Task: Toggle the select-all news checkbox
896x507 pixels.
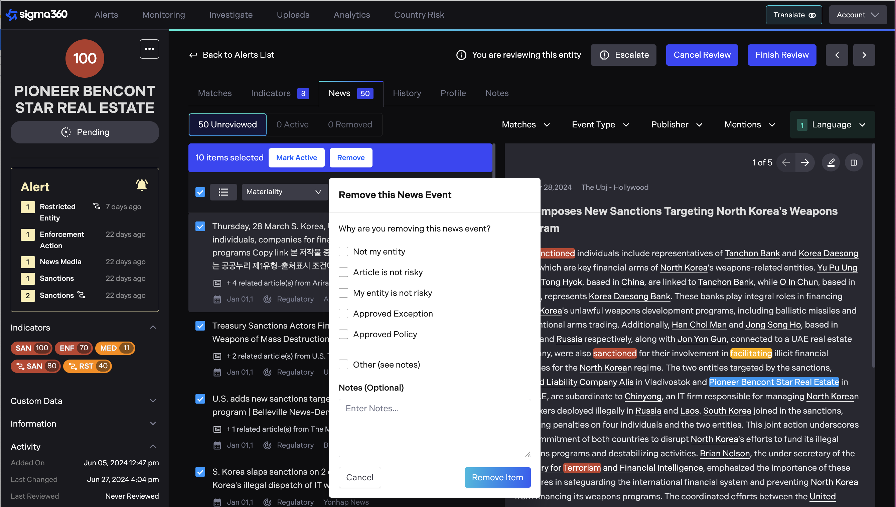Action: (x=200, y=192)
